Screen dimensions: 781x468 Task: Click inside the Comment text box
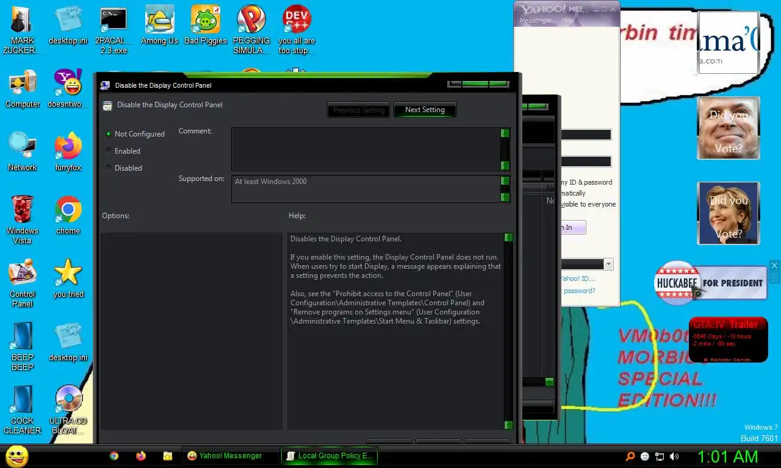point(366,149)
